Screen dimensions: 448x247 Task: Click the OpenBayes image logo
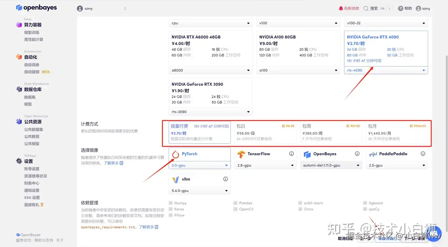coord(307,154)
